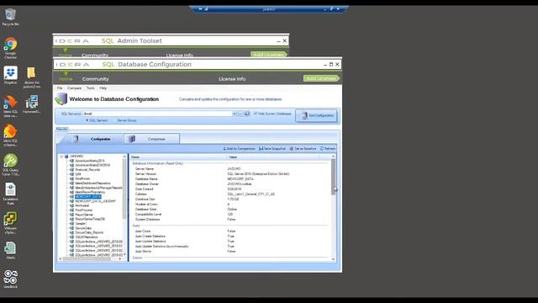The image size is (538, 303).
Task: Click the Server Version property row
Action: (x=229, y=174)
